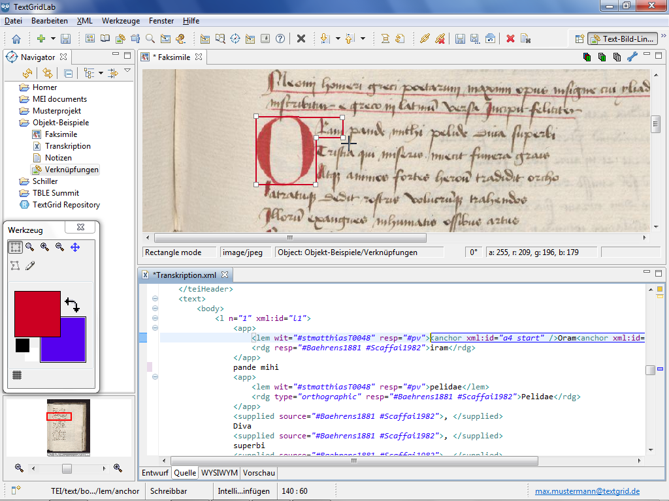Open the Text-Bild-Link perspective button
669x501 pixels.
[x=621, y=39]
